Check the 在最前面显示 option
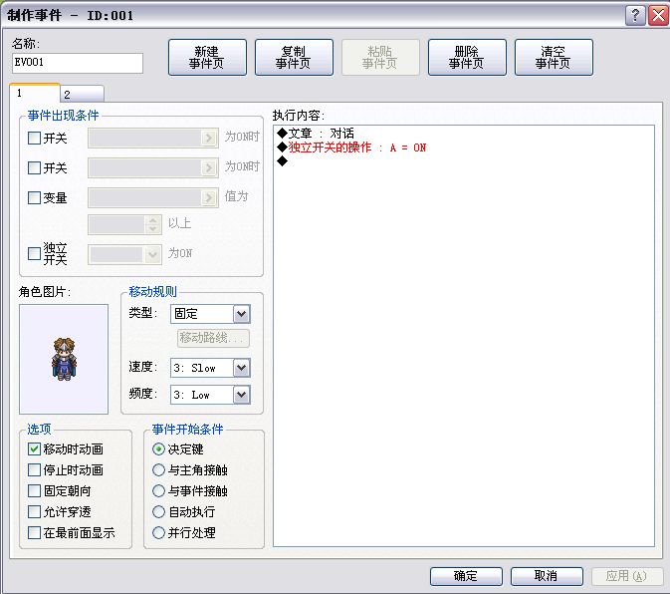 (x=34, y=533)
